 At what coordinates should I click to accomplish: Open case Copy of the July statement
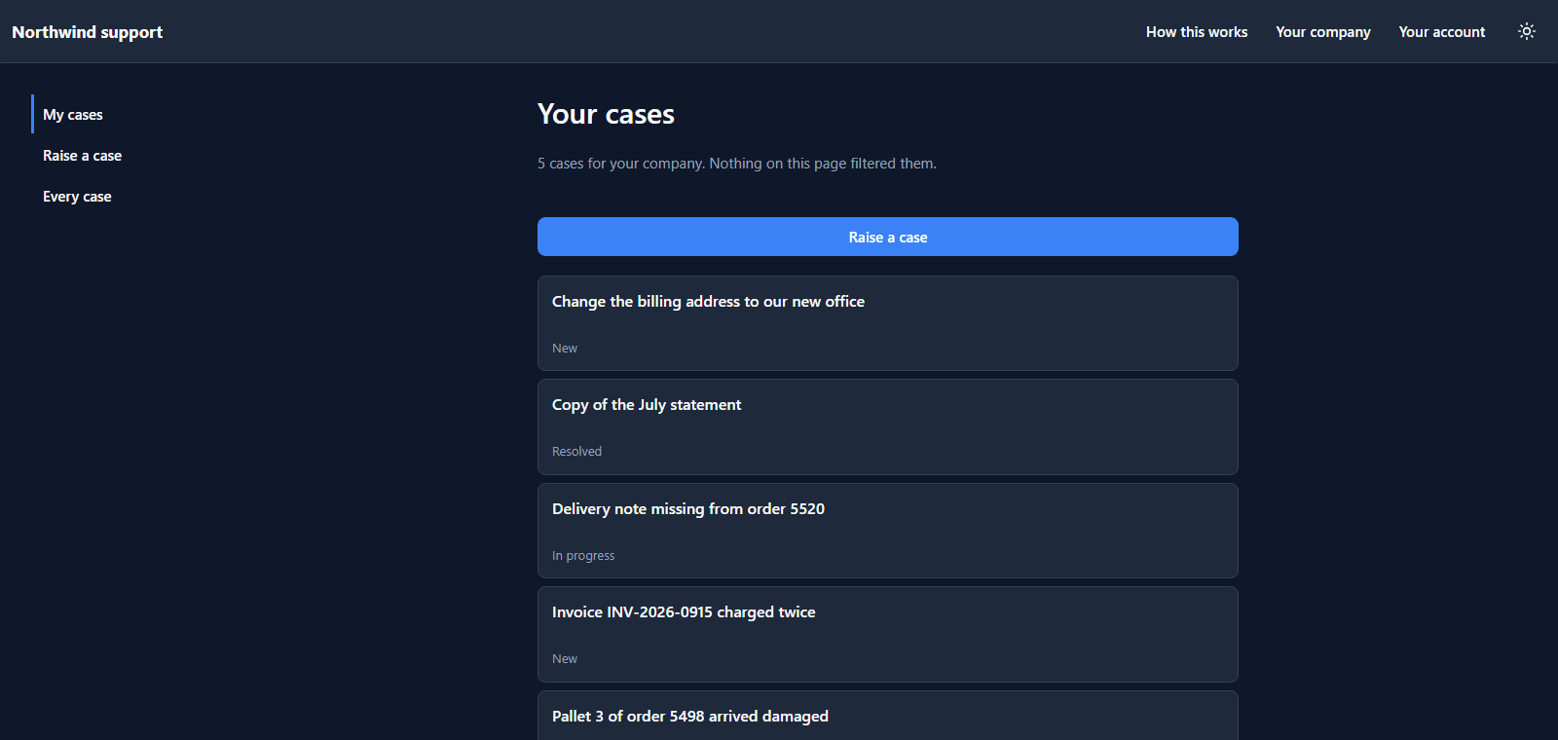(x=888, y=427)
